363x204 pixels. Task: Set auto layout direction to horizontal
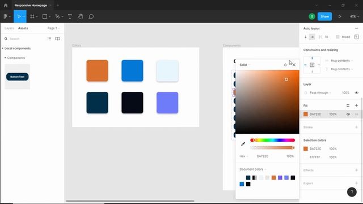tap(312, 37)
